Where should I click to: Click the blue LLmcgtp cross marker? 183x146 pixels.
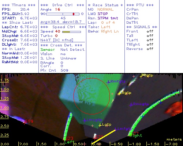point(85,120)
